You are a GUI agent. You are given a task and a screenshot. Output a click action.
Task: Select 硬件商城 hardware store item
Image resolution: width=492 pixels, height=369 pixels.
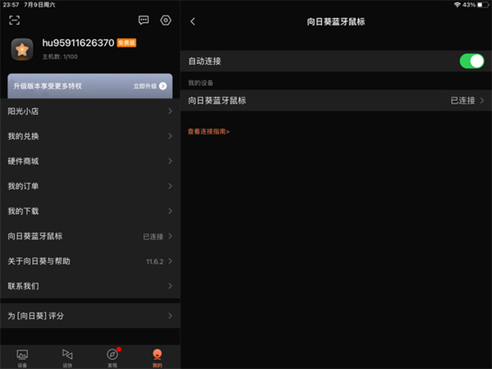pyautogui.click(x=89, y=161)
